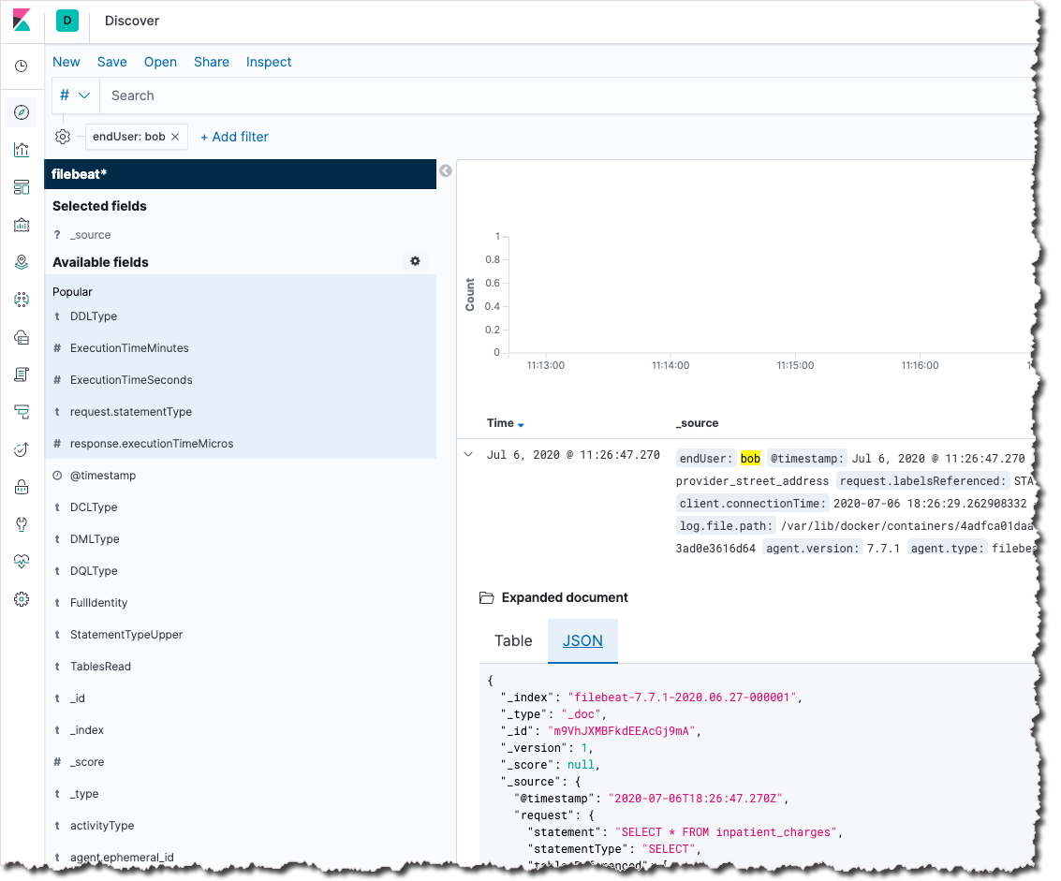
Task: Open the available fields settings gear
Action: (416, 261)
